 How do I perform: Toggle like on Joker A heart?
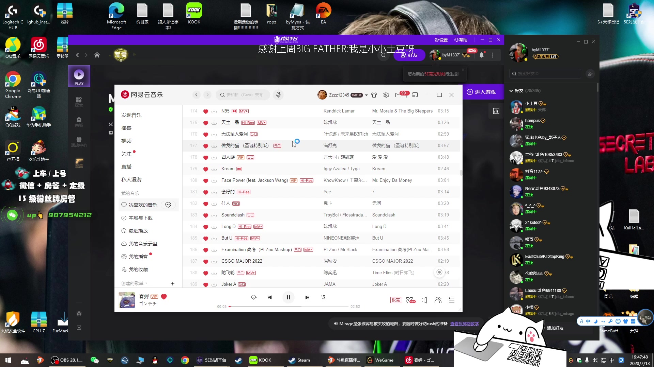pyautogui.click(x=206, y=284)
